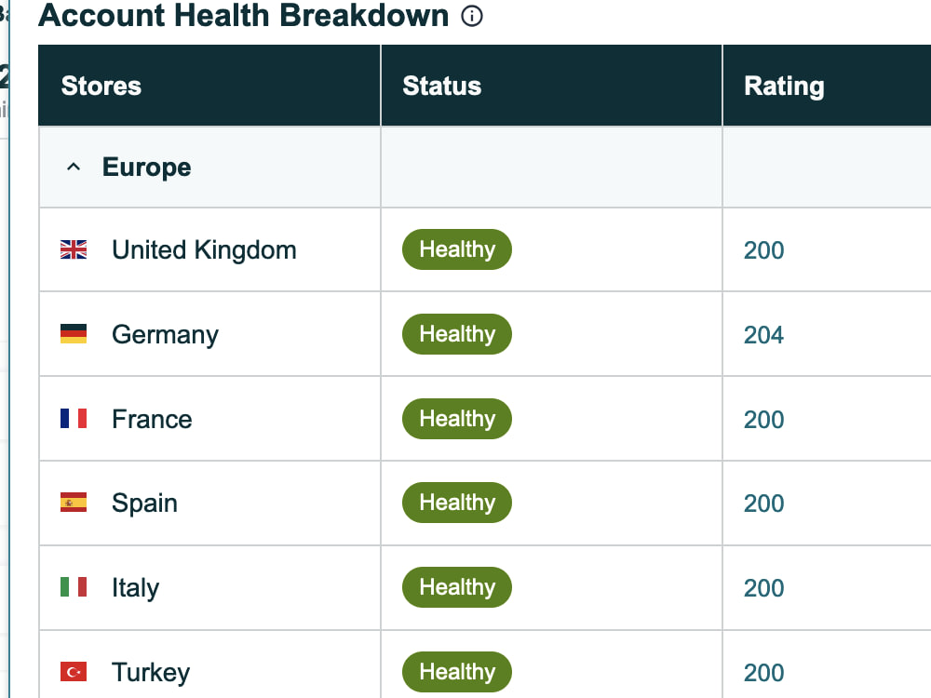Click the Spain flag icon
Viewport: 931px width, 698px height.
tap(74, 503)
